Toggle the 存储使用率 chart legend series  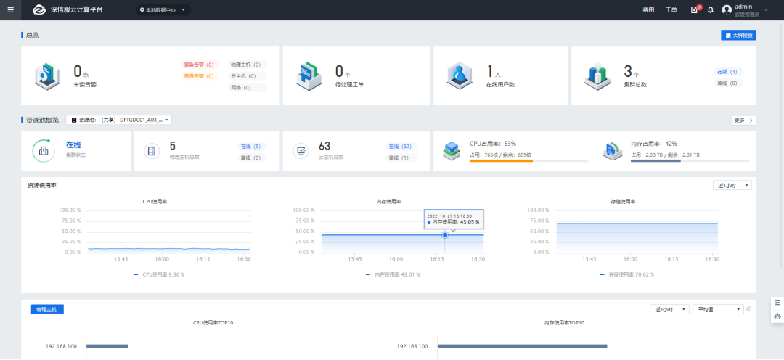[x=627, y=275]
